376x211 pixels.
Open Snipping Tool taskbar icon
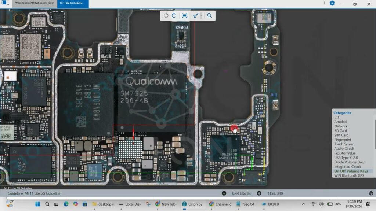click(x=148, y=204)
